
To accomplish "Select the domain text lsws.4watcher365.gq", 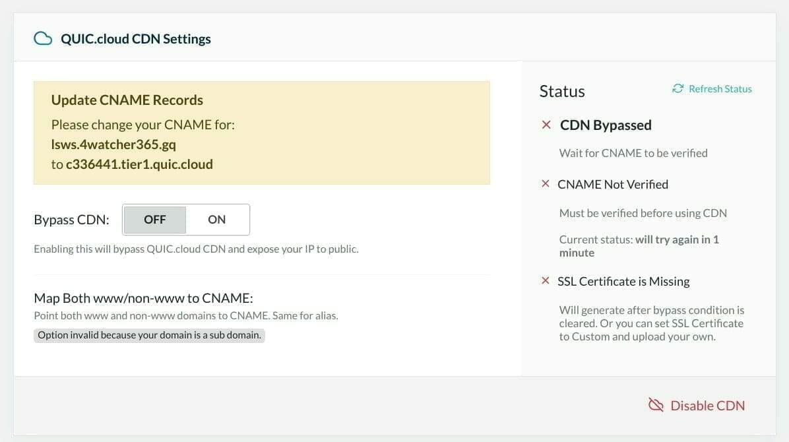I will (113, 144).
